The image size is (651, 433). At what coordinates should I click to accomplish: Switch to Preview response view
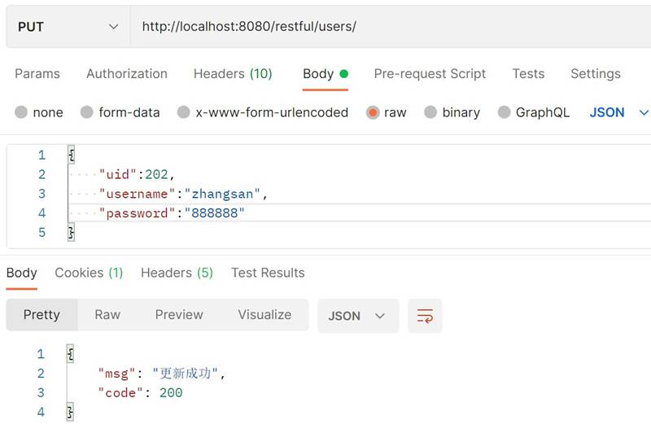(179, 315)
